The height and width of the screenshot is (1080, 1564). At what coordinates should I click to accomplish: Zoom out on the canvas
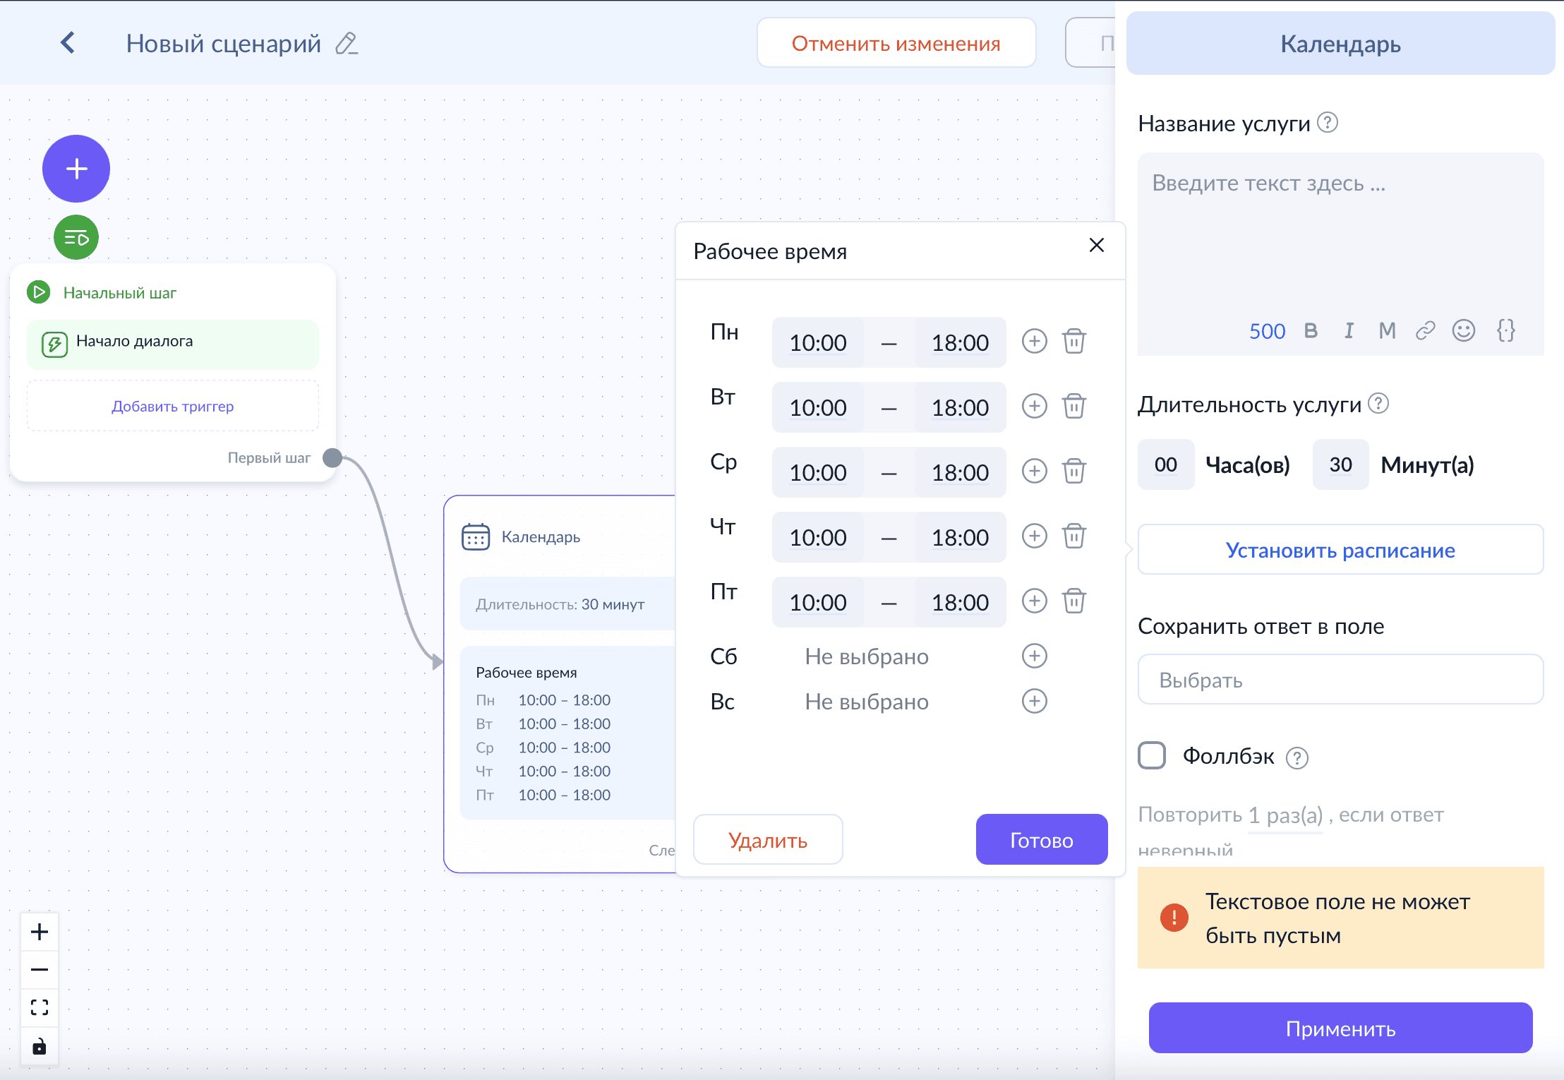point(40,970)
